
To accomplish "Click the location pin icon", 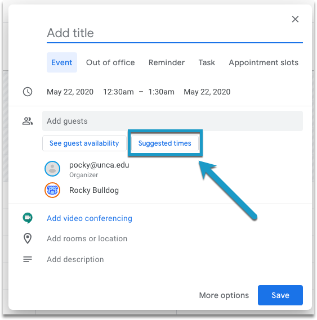I will [28, 238].
